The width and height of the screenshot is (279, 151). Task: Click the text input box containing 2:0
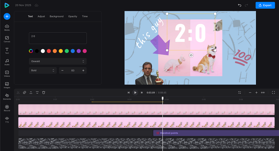58,38
